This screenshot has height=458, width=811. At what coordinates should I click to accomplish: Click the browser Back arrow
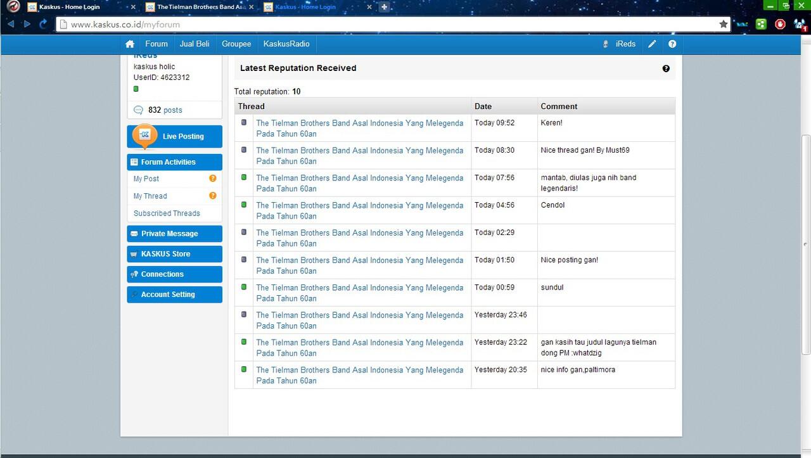11,24
